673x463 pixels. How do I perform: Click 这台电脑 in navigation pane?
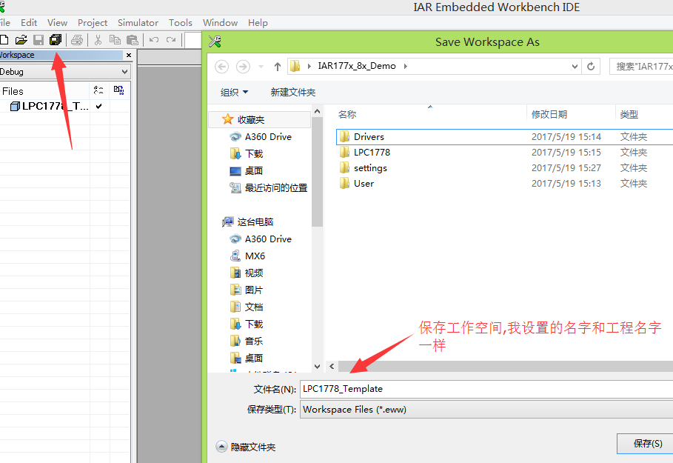point(247,221)
